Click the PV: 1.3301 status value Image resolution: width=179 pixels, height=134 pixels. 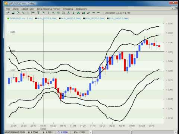[x=79, y=133]
